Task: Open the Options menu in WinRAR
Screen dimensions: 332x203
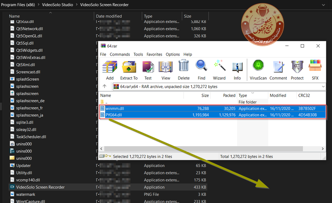Action: 173,54
